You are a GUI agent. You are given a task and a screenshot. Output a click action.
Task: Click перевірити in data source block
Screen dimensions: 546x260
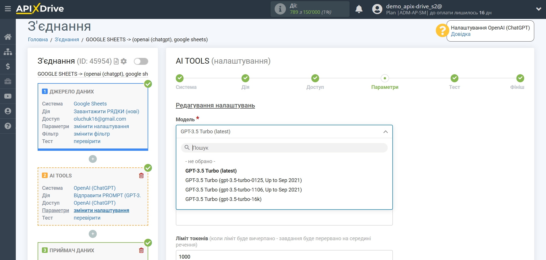point(87,141)
